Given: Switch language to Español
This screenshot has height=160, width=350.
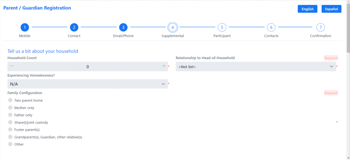Looking at the screenshot, I should [332, 9].
